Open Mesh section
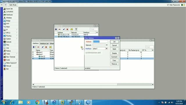This screenshot has height=105, width=186. (8, 27)
